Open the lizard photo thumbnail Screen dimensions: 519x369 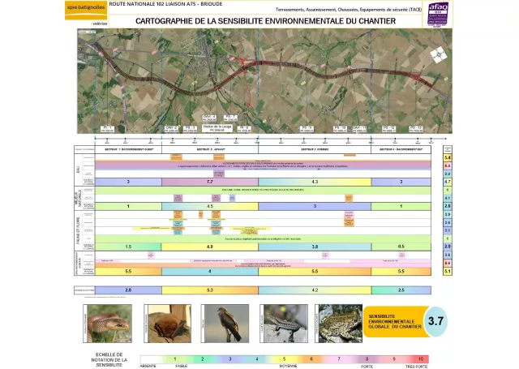284,323
